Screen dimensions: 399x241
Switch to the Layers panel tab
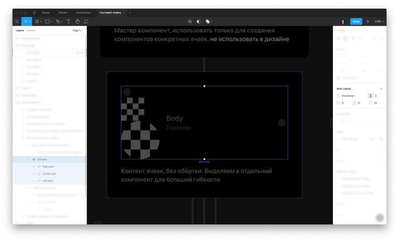(20, 30)
